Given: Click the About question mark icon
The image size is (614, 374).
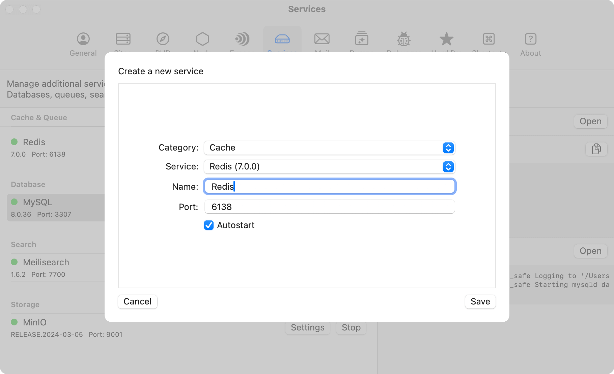Looking at the screenshot, I should tap(530, 39).
